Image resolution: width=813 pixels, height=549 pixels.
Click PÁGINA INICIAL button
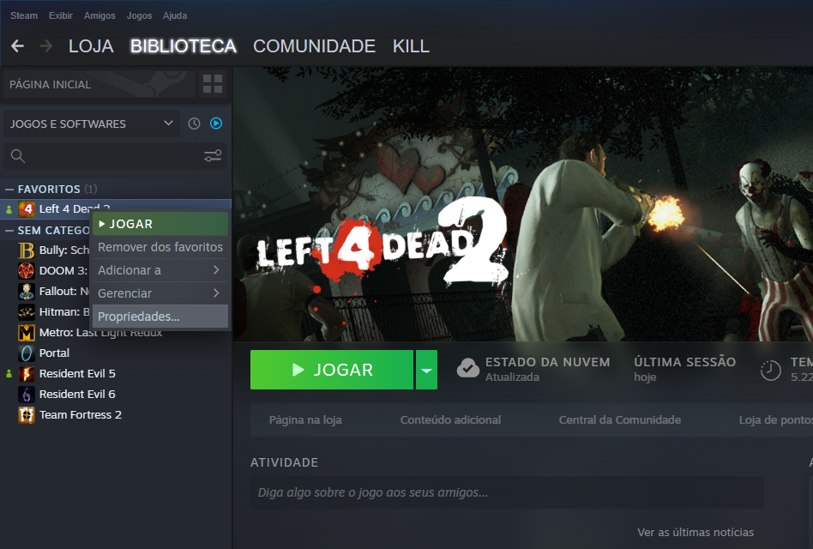[99, 84]
